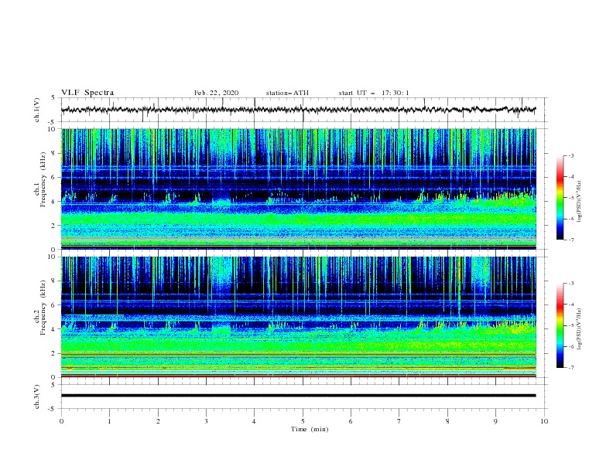Click the "-3" label on ch.1 color bar
The image size is (613, 473).
coord(570,155)
